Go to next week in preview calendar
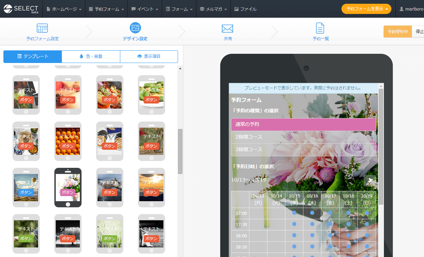 coord(370,180)
